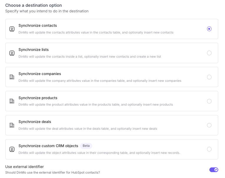Click the Synchronize products description text
Screen dimensions: 225x178
(x=96, y=104)
